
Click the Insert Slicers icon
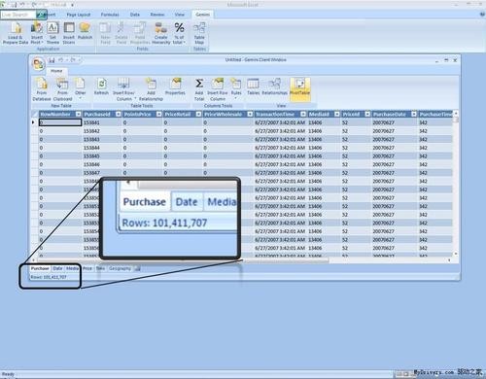click(x=69, y=33)
